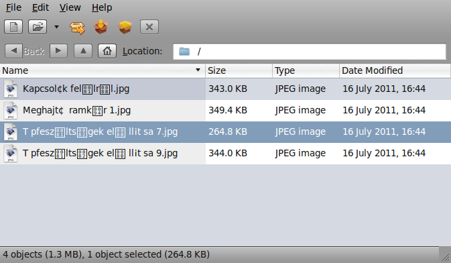Click JPEG icon of the sa 9.jpg file
This screenshot has width=451, height=263.
point(11,154)
